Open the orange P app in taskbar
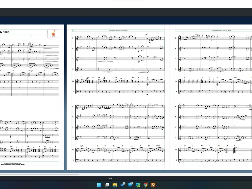 click(x=153, y=185)
